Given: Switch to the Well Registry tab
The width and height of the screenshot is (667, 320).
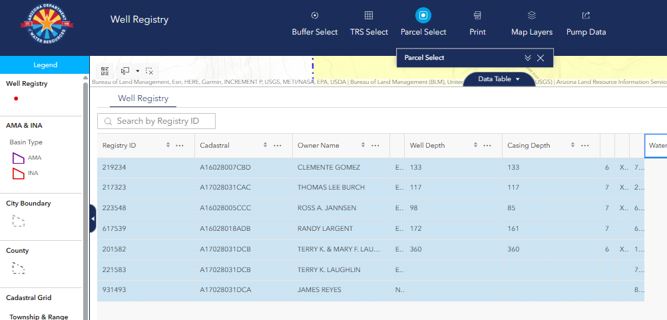Looking at the screenshot, I should [143, 98].
